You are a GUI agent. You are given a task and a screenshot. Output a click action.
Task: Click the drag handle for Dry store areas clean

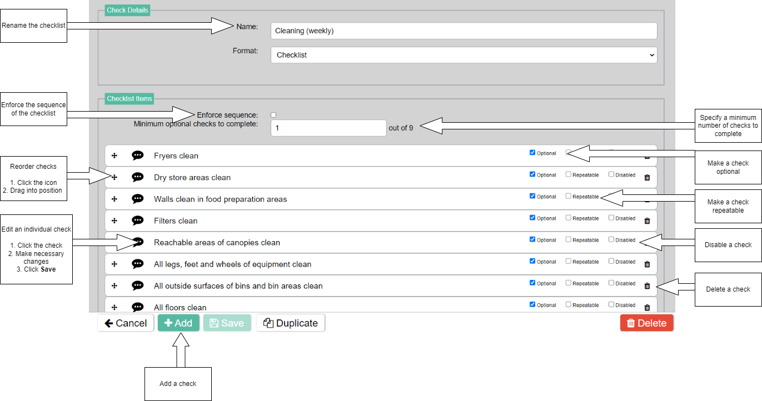[114, 177]
